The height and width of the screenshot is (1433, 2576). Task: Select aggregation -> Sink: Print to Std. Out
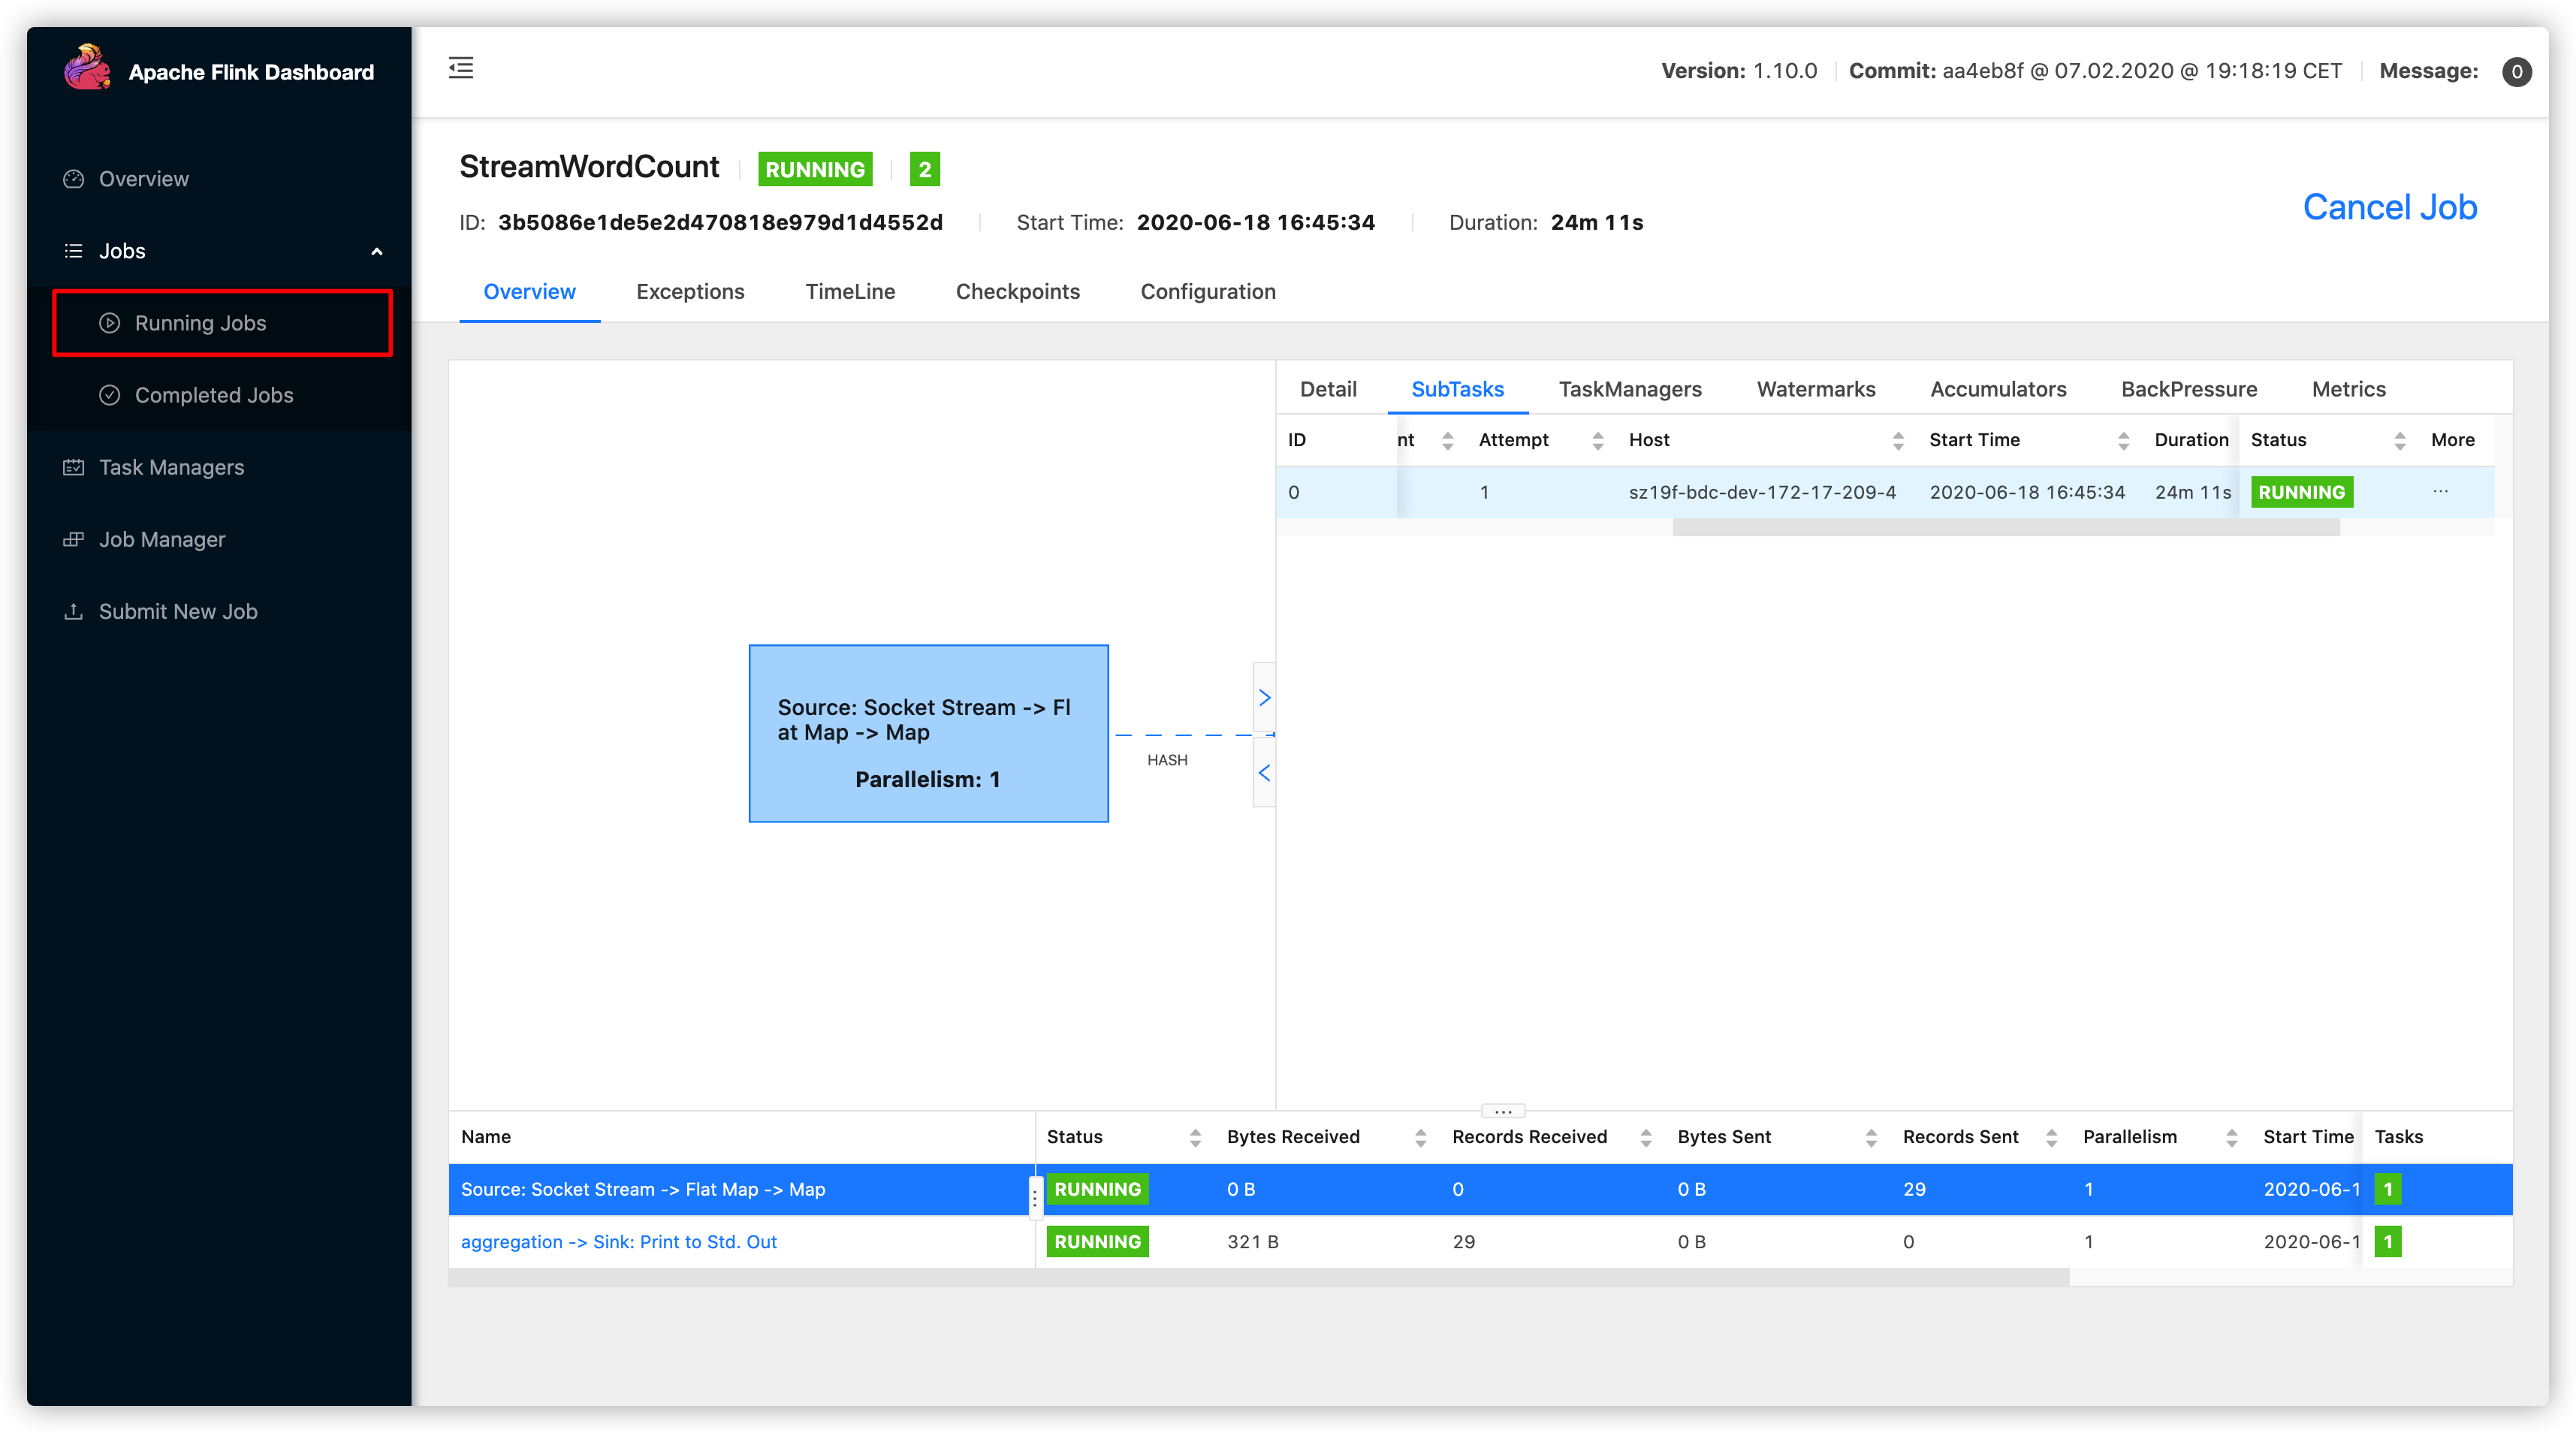(x=618, y=1241)
